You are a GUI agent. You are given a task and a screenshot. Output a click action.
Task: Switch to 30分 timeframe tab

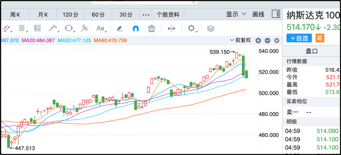click(x=126, y=14)
